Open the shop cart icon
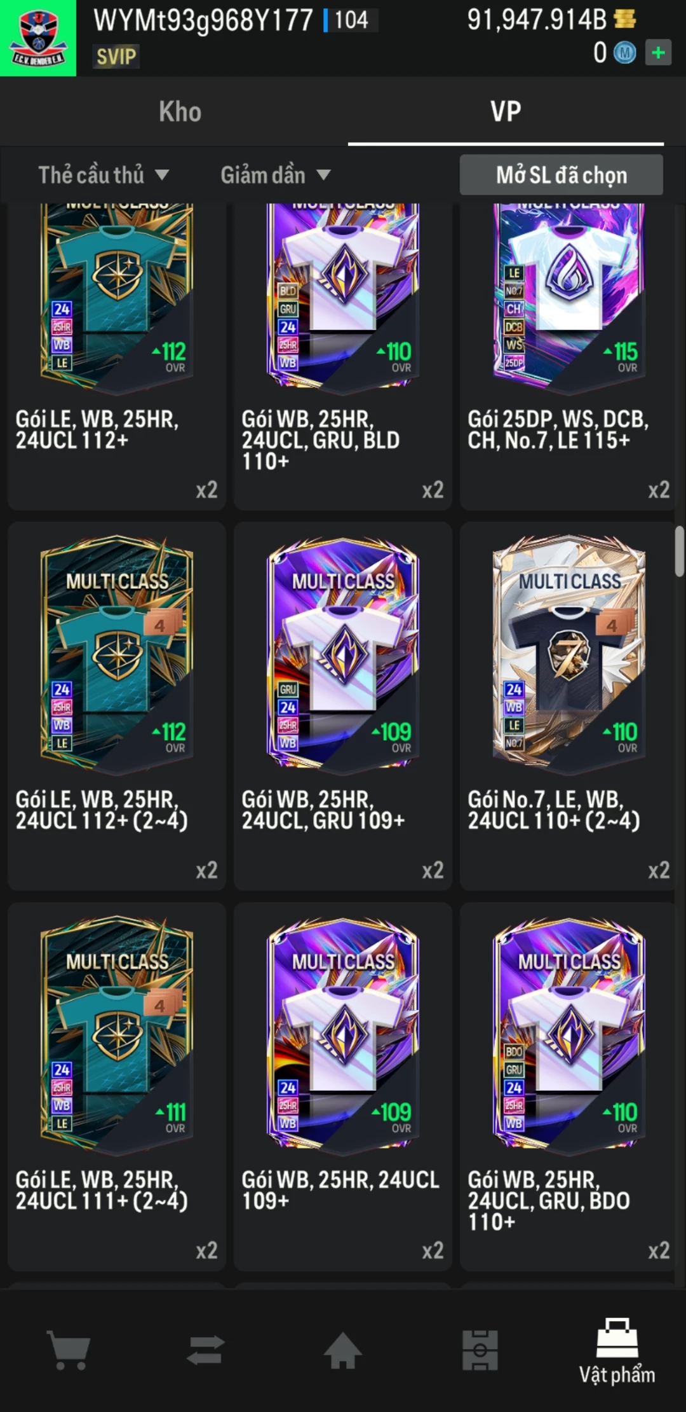The height and width of the screenshot is (1412, 686). click(69, 1350)
